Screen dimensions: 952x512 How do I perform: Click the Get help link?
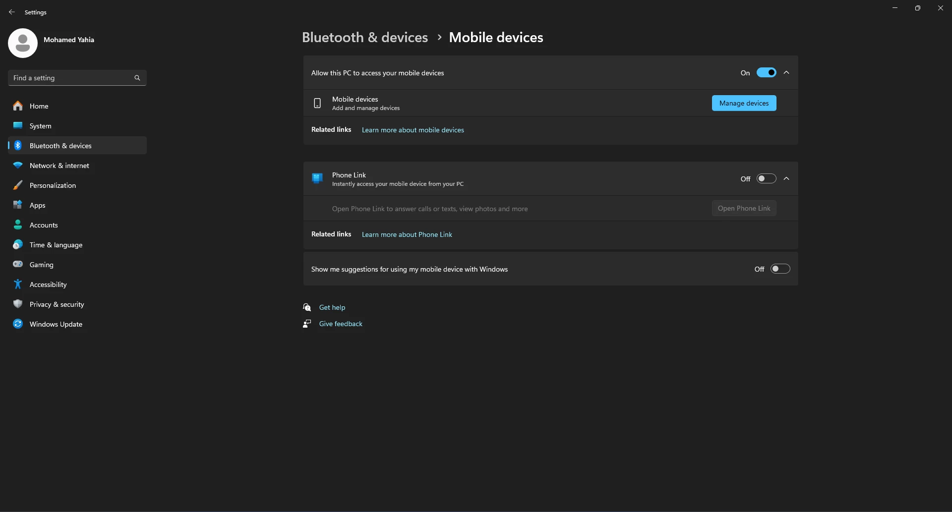332,307
